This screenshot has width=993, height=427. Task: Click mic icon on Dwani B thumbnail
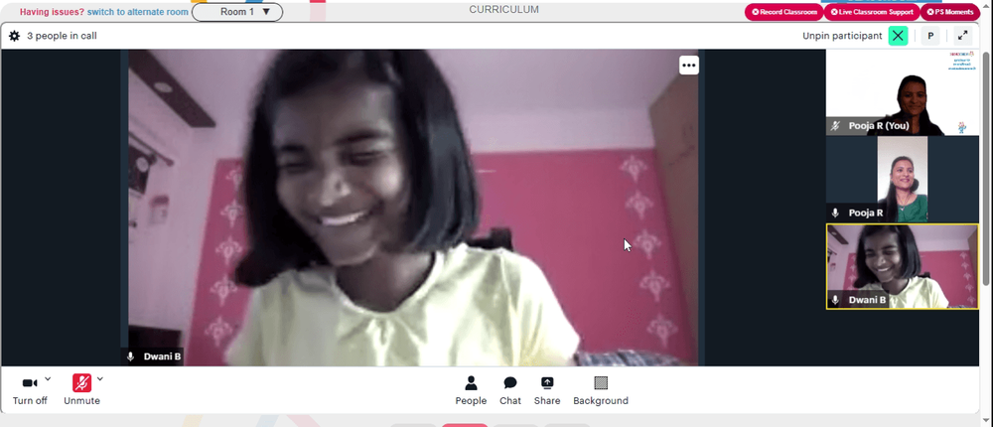click(x=836, y=300)
